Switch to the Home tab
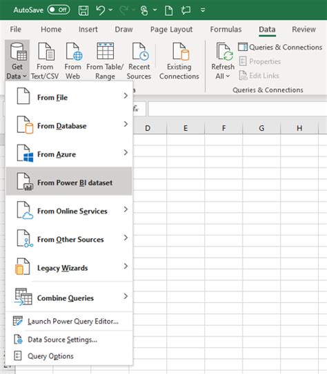Screen dimensions: 327x374 coord(51,30)
